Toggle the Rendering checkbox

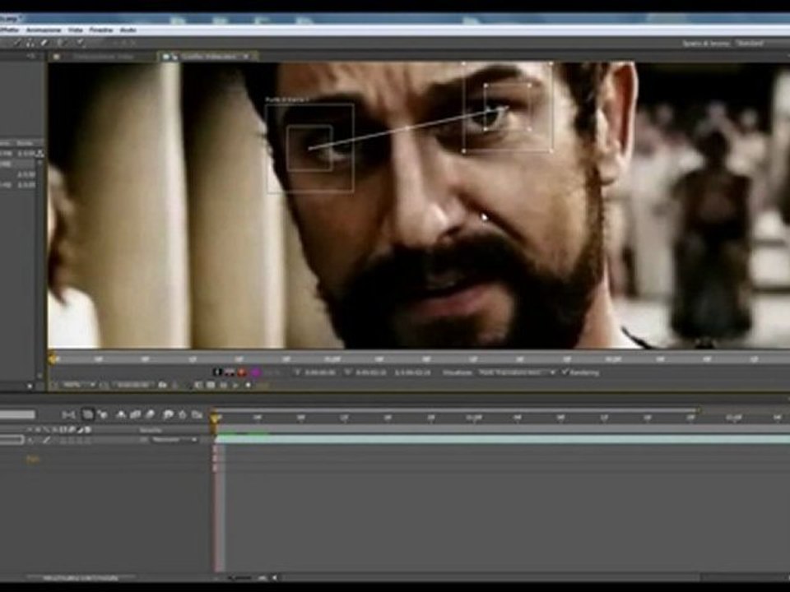565,372
